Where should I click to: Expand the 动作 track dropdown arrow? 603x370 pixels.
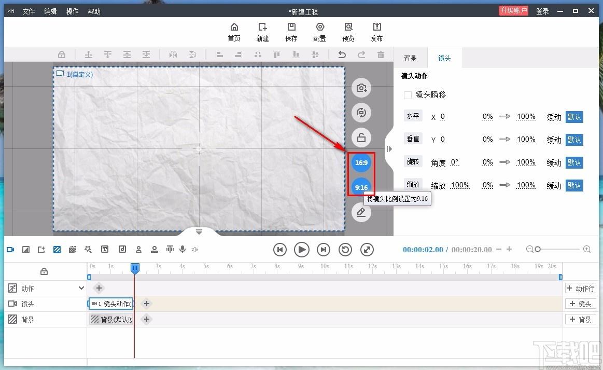pos(81,288)
